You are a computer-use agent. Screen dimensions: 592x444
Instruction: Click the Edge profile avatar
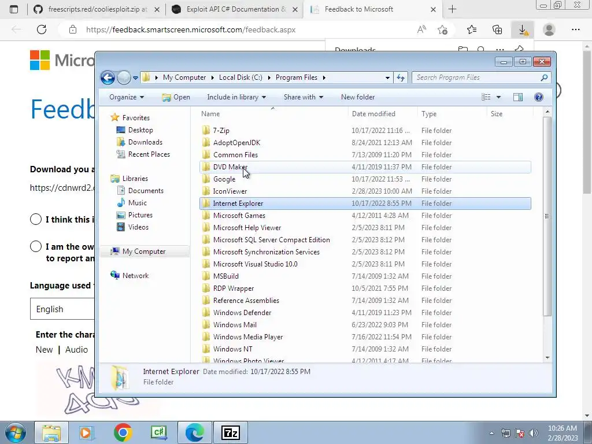[549, 29]
